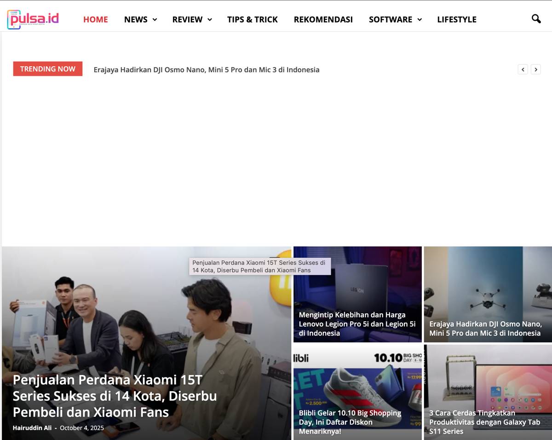This screenshot has width=552, height=440.
Task: Open the Blibli 10.10 Big Shopping article
Action: click(x=350, y=422)
